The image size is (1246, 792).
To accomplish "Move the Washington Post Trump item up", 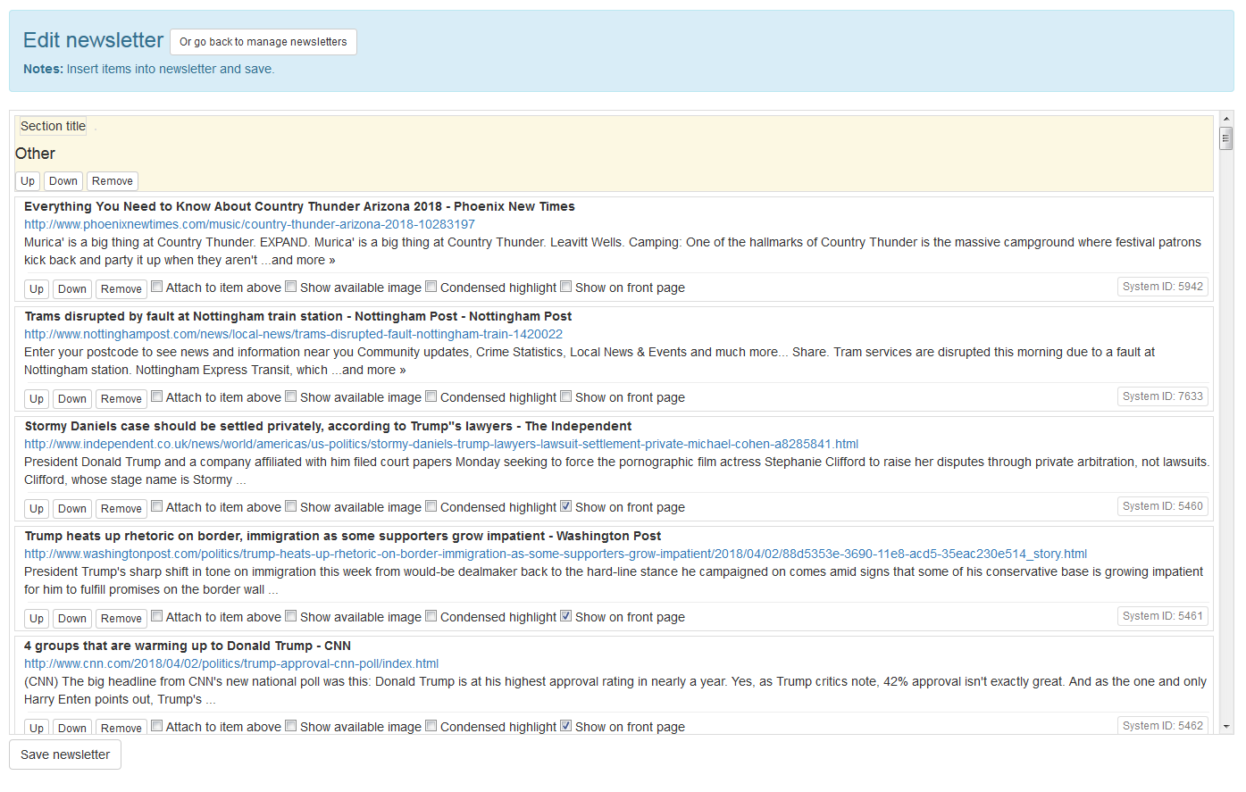I will [x=36, y=618].
